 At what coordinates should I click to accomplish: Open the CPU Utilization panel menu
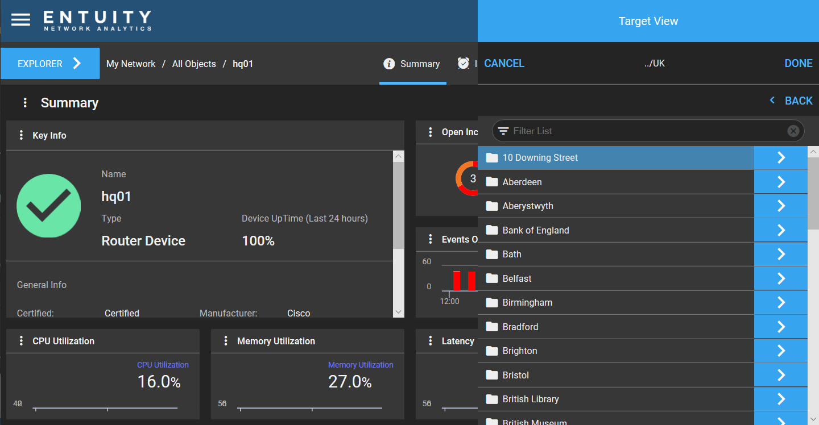(21, 341)
